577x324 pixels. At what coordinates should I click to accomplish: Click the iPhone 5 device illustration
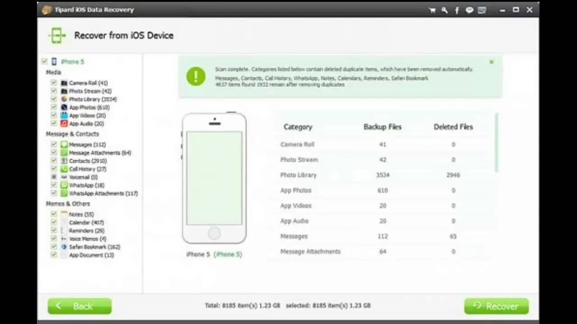214,178
